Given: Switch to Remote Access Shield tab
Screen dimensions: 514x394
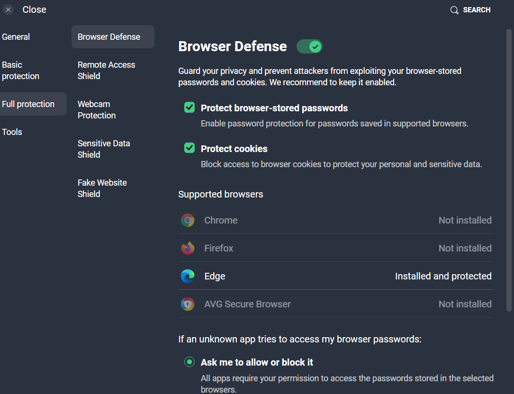Looking at the screenshot, I should [x=107, y=71].
